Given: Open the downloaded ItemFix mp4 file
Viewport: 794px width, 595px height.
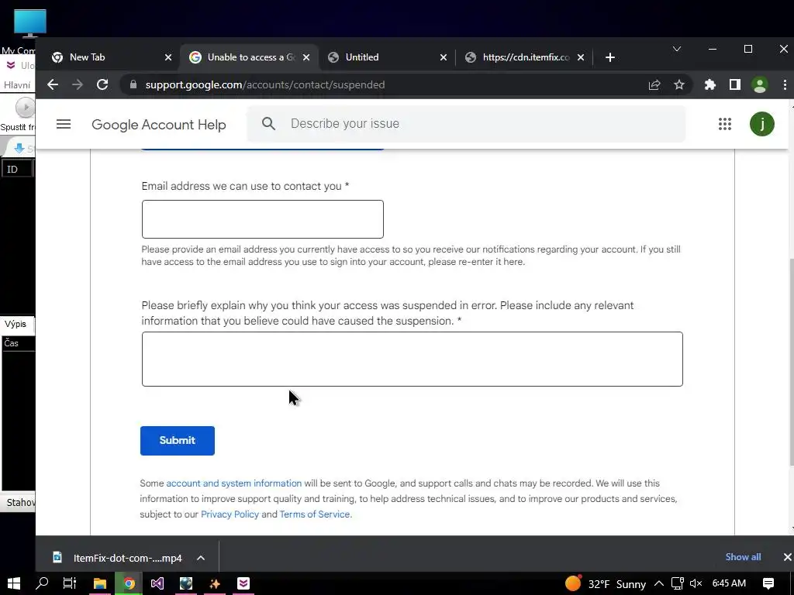Looking at the screenshot, I should click(118, 558).
